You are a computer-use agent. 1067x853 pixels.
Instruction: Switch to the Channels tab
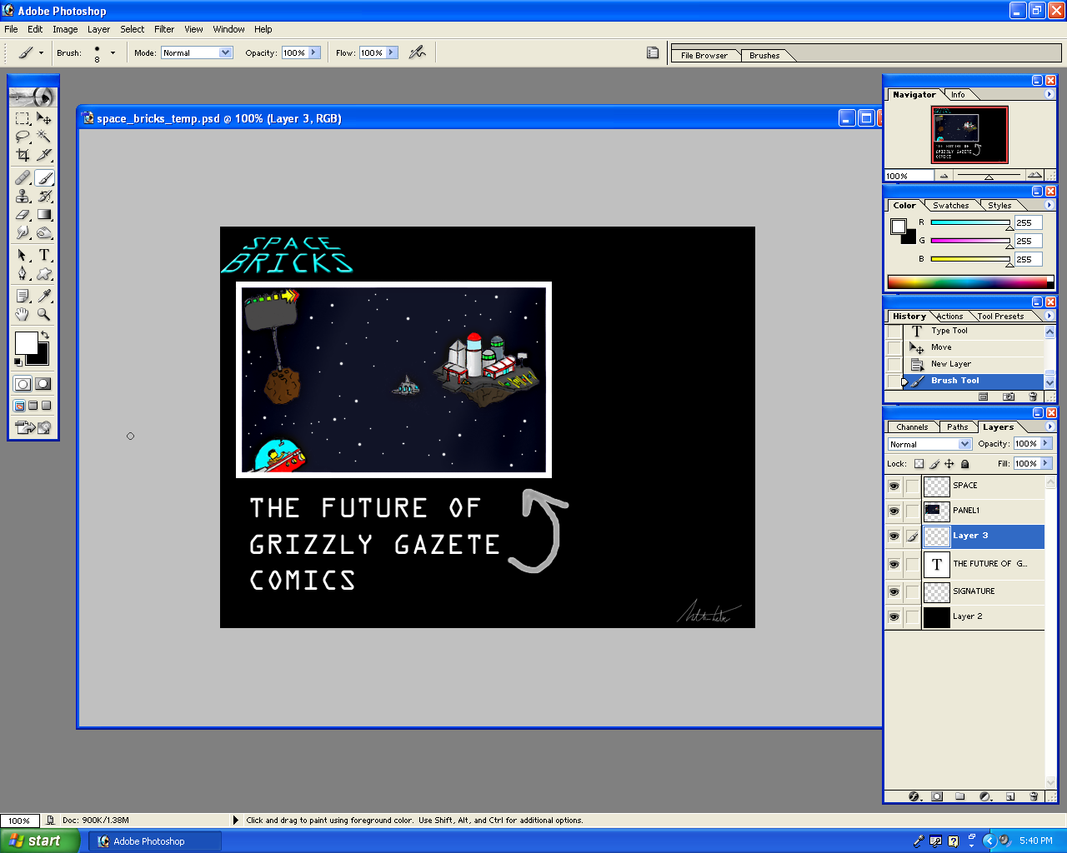[x=911, y=426]
